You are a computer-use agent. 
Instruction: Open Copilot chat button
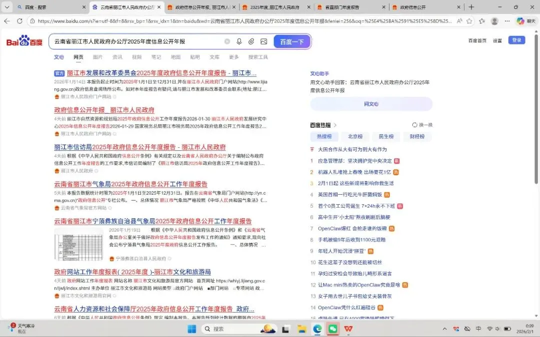pyautogui.click(x=526, y=21)
